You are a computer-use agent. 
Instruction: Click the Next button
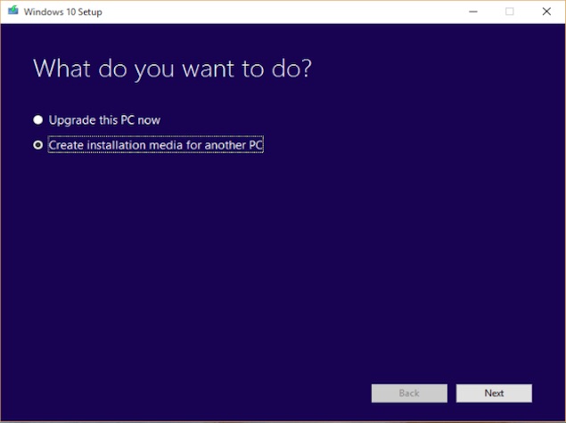(494, 393)
